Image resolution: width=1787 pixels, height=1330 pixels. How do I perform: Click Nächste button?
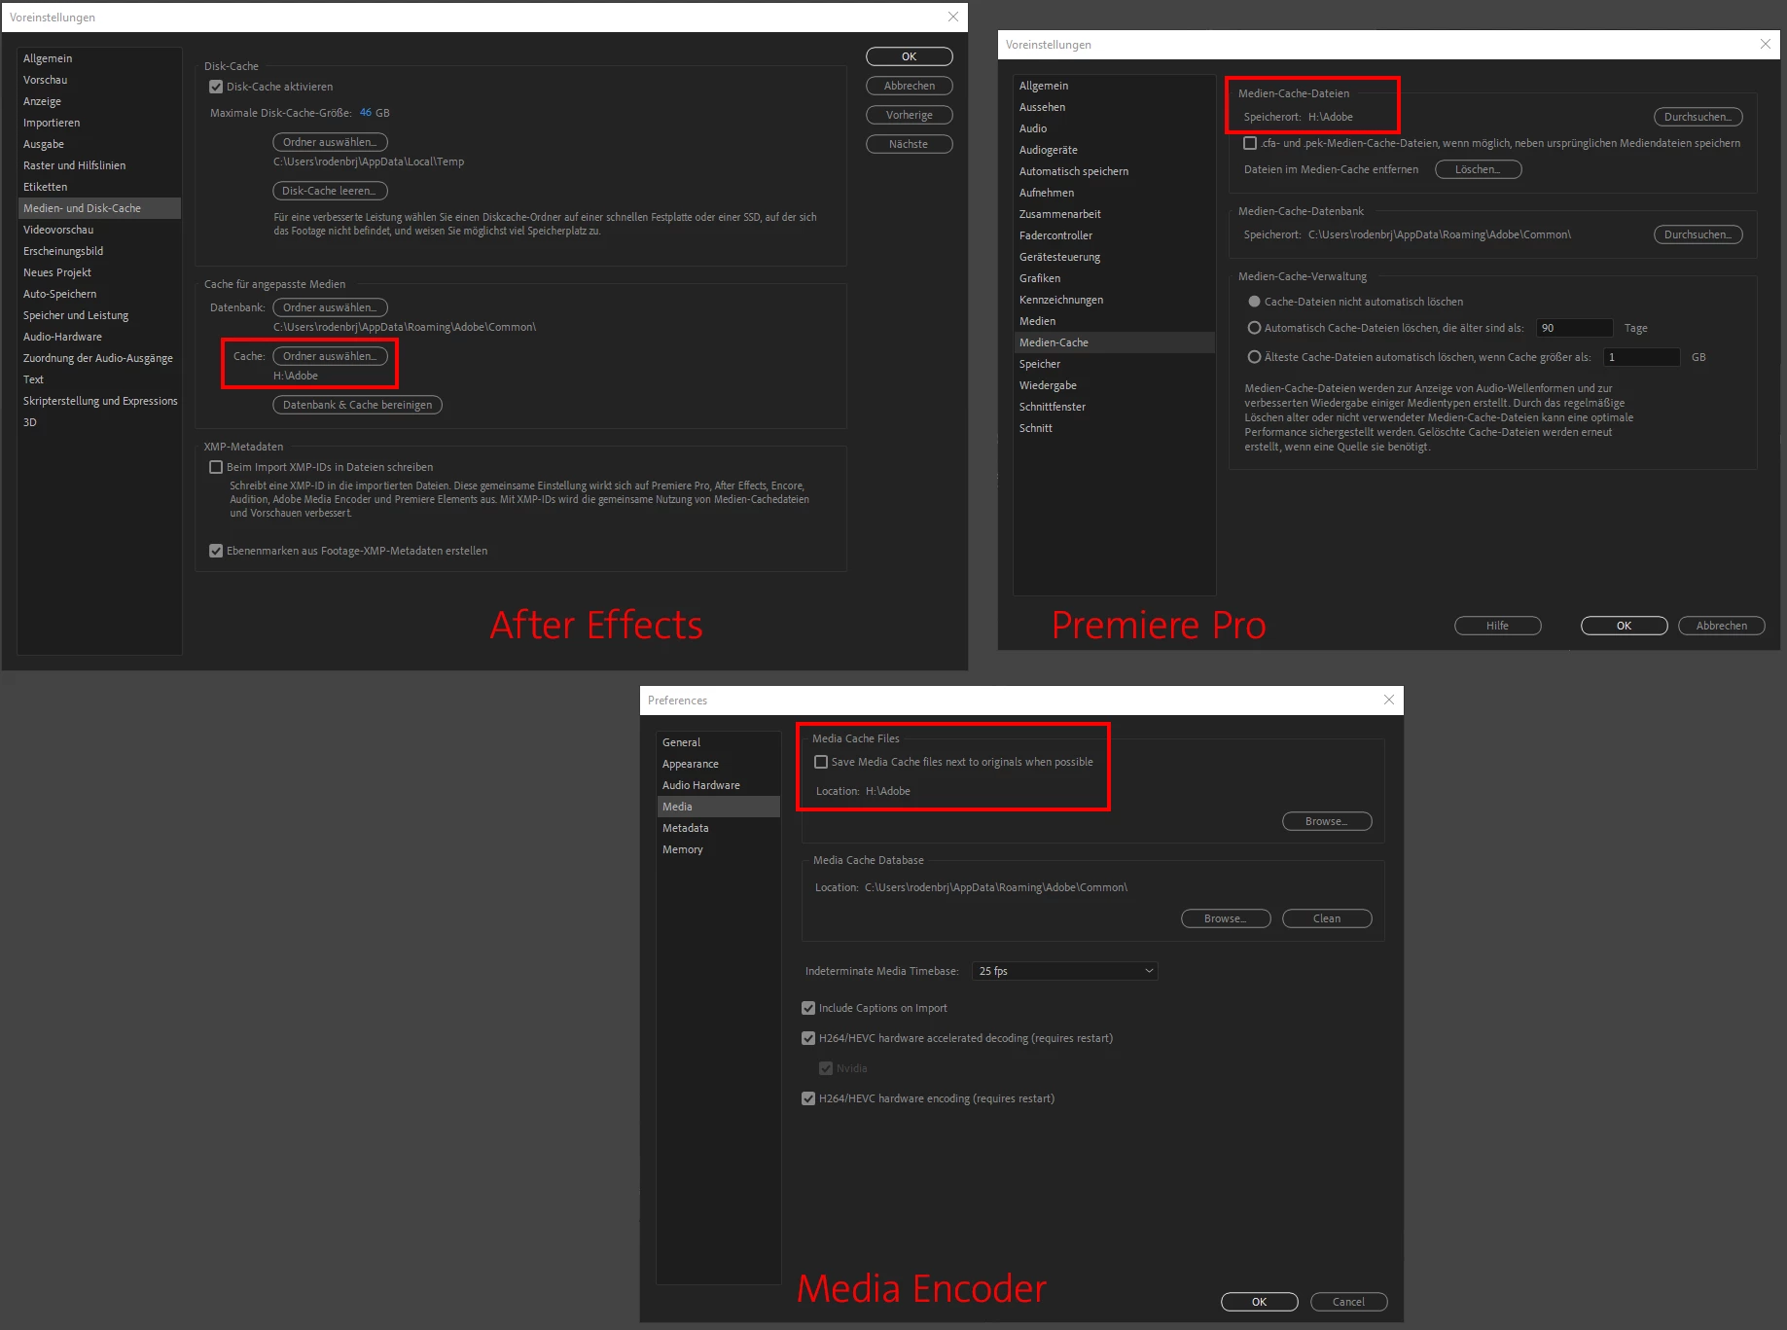909,144
